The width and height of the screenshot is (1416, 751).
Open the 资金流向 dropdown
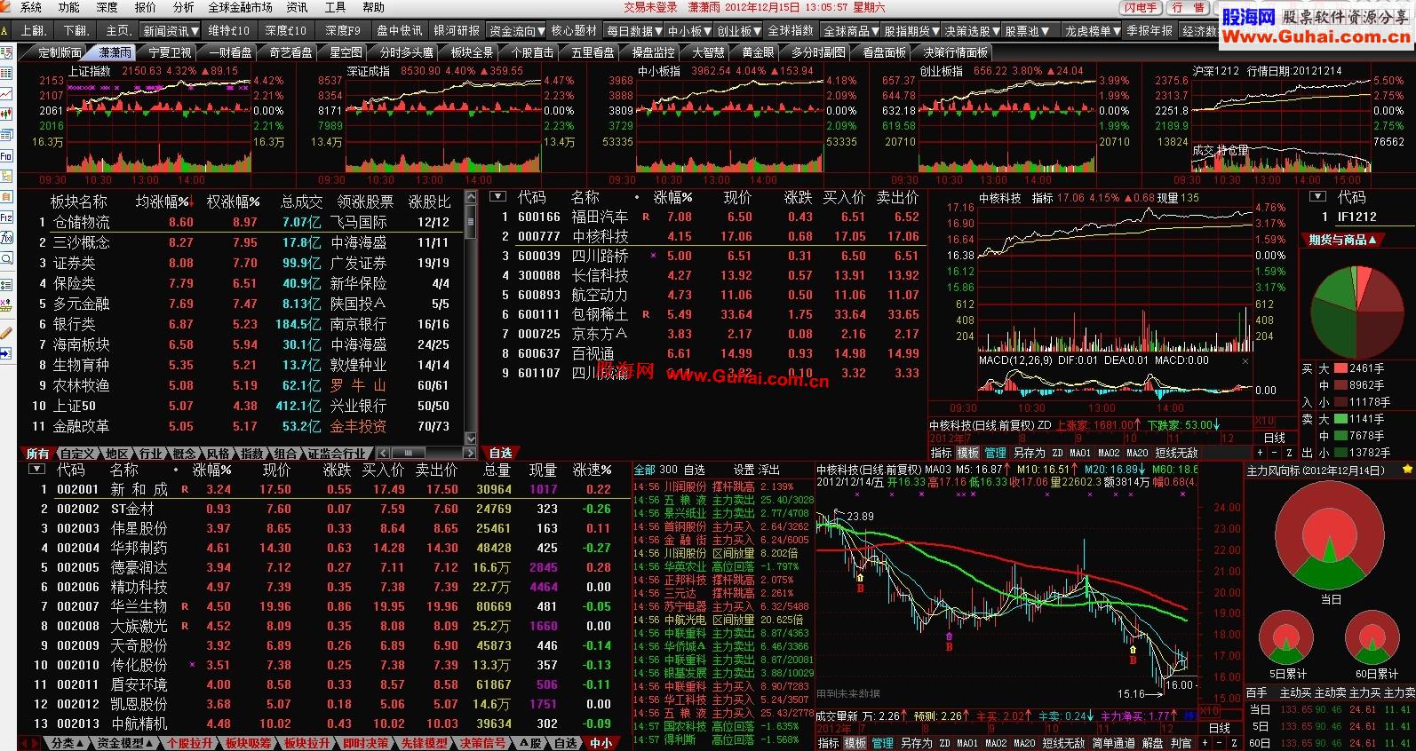(518, 30)
